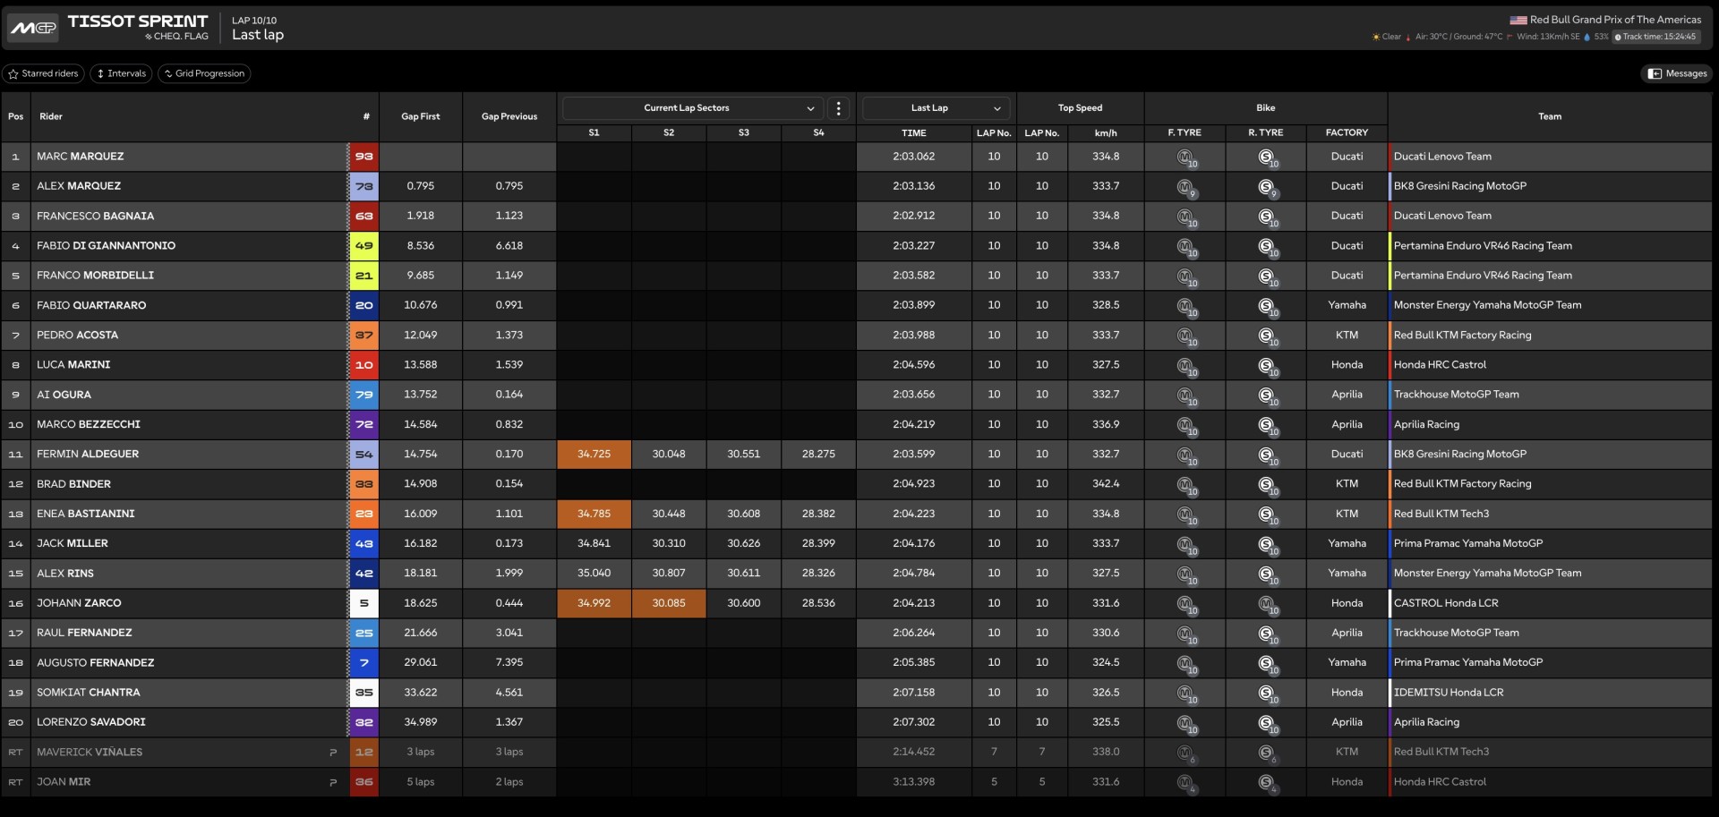This screenshot has width=1719, height=817.
Task: Select rider Francesco Bagnaia
Action: point(95,216)
